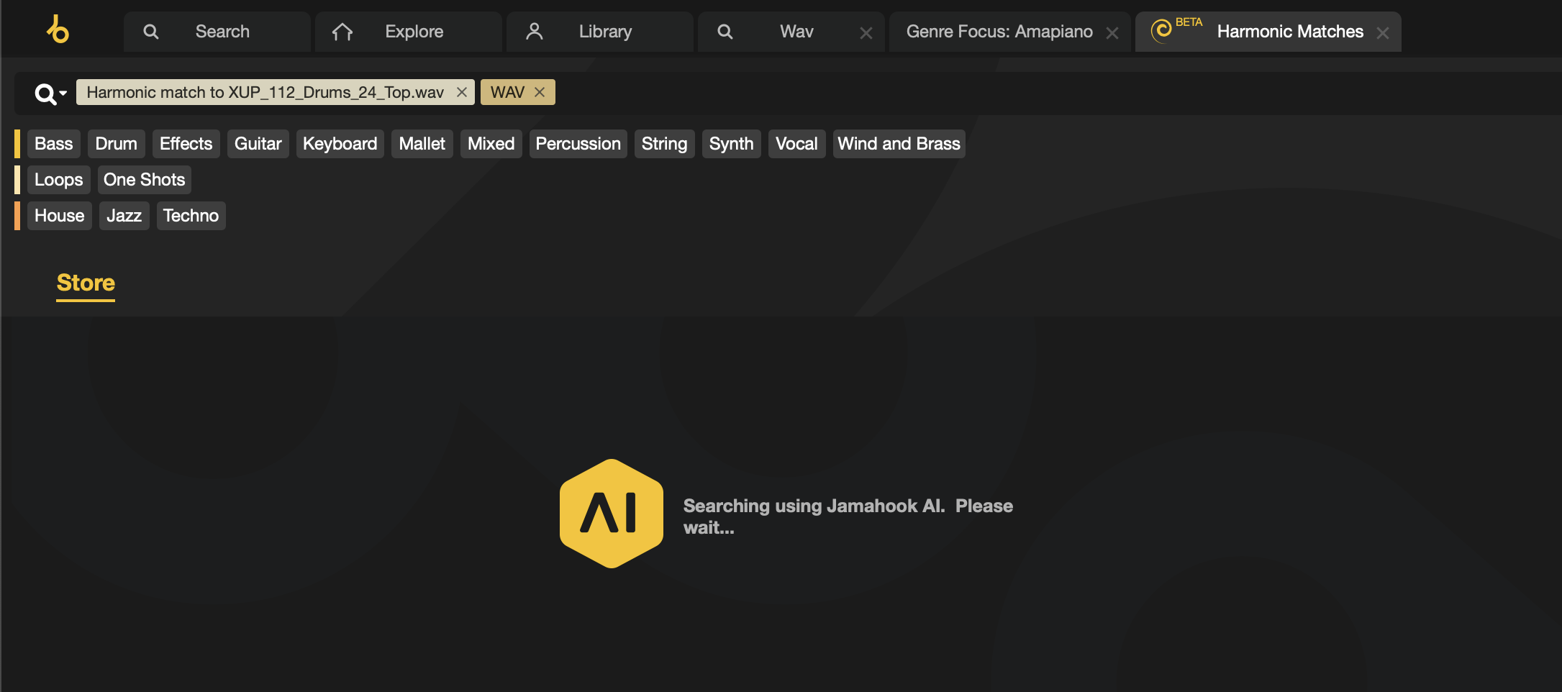Screen dimensions: 1562x692
Task: Select the Store results tab
Action: coord(86,283)
